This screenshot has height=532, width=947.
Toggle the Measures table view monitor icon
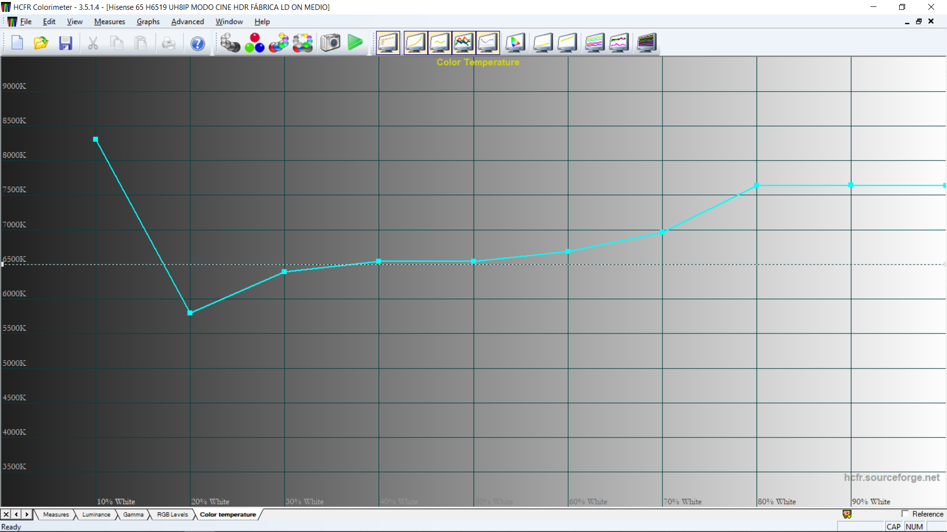[388, 43]
